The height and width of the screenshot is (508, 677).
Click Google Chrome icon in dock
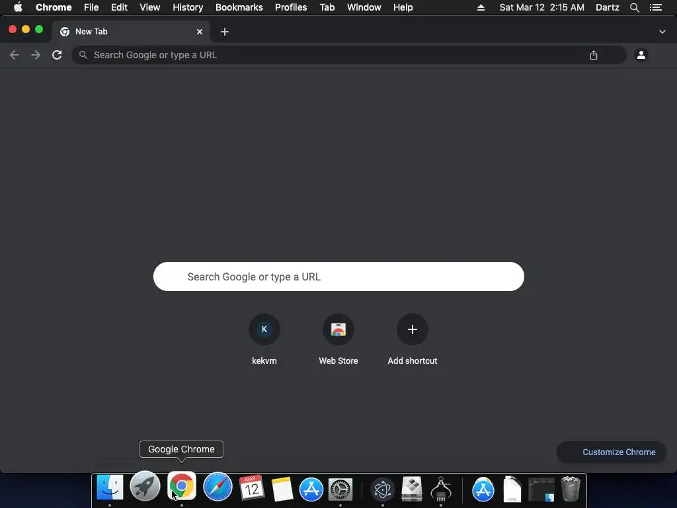(x=182, y=486)
